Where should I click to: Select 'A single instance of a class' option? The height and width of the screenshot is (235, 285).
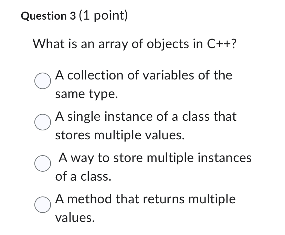point(145,117)
